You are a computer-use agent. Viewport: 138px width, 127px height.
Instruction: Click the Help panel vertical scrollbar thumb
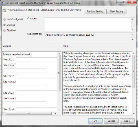click(134, 72)
